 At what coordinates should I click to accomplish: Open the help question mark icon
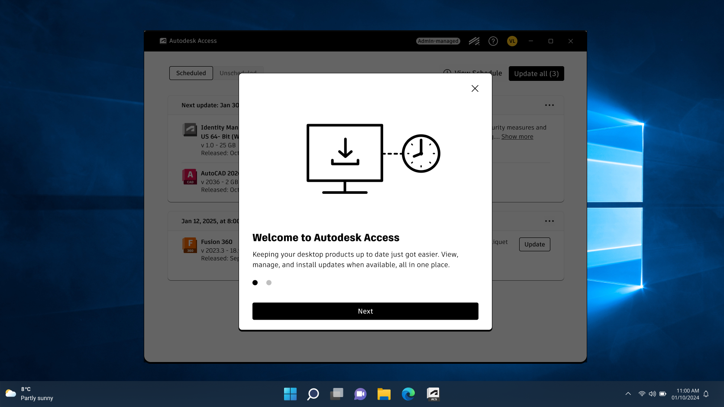point(493,41)
